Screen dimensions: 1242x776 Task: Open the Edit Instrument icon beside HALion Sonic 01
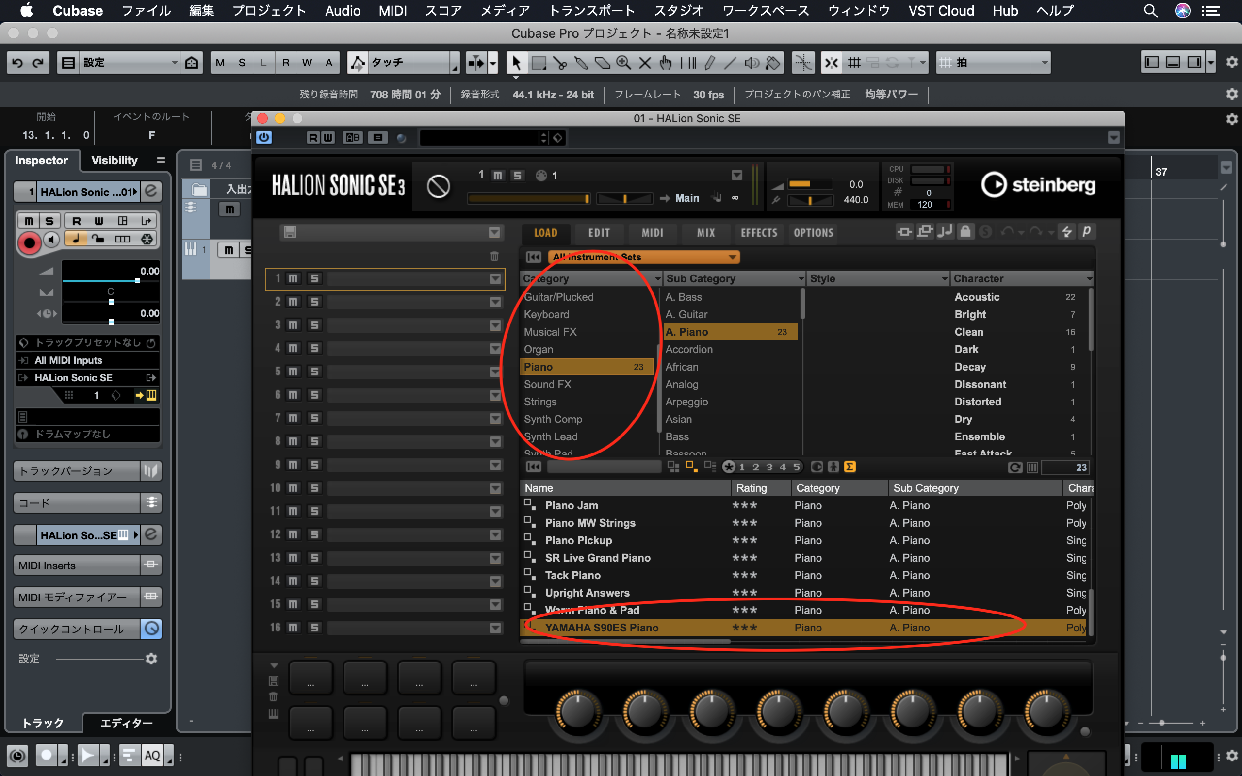point(151,192)
